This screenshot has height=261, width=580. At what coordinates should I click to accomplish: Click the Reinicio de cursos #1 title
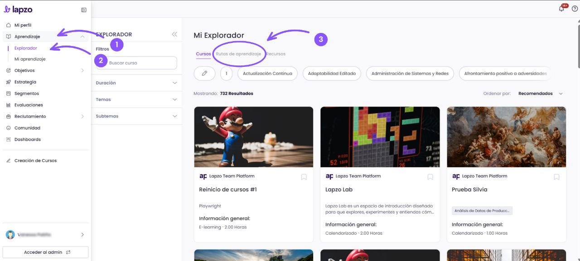tap(228, 190)
